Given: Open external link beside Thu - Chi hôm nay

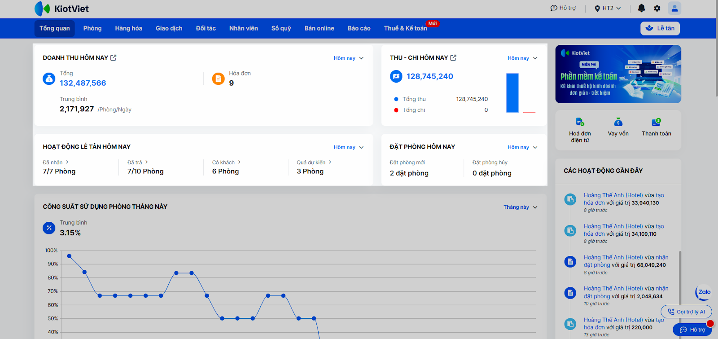Looking at the screenshot, I should pos(453,57).
